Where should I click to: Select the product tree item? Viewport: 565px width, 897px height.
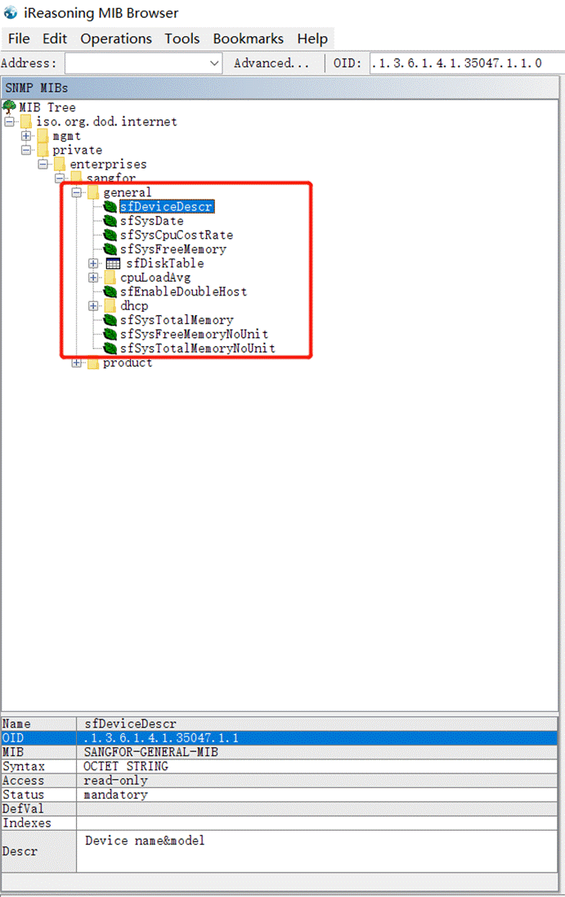tap(128, 363)
